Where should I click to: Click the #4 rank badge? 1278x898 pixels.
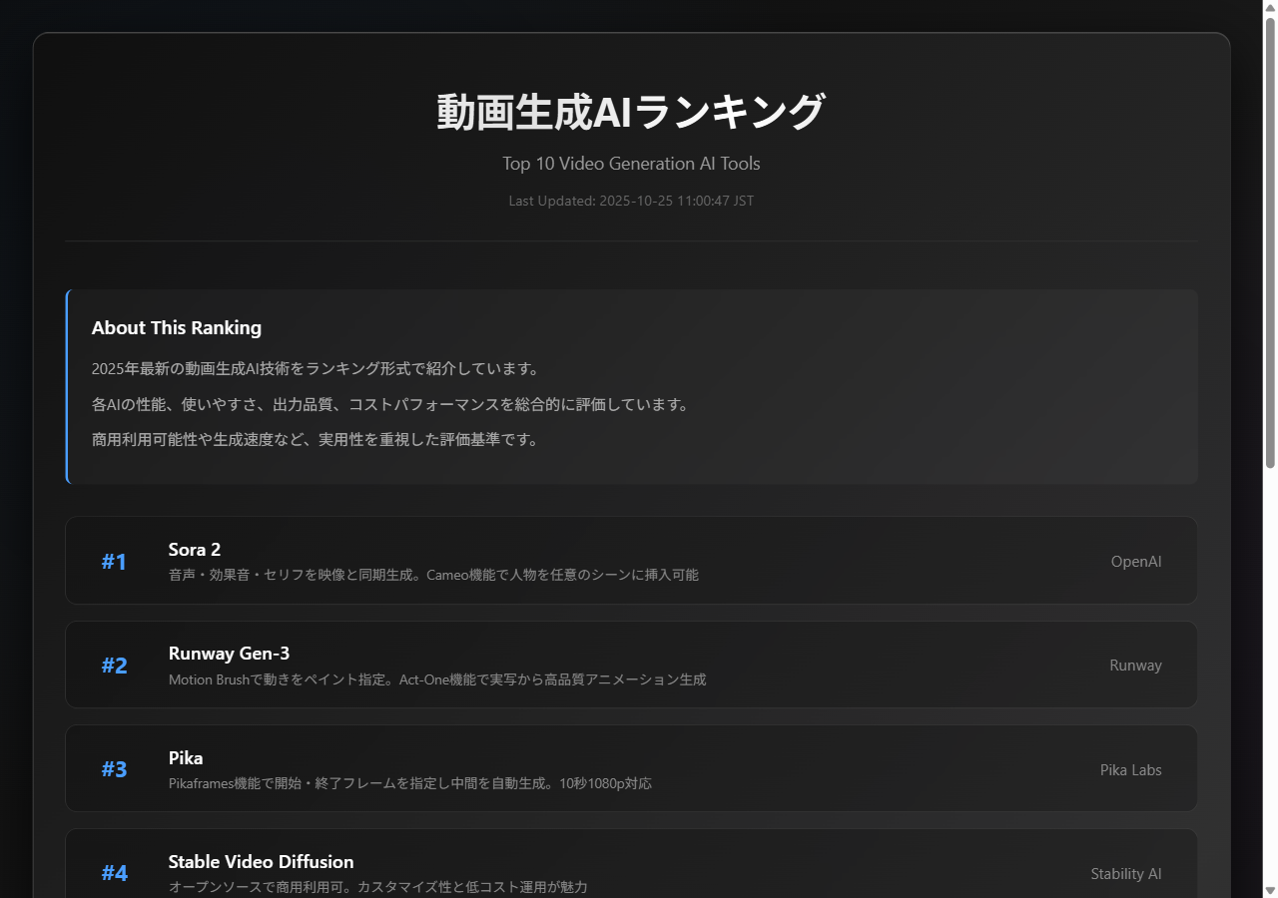pos(114,873)
